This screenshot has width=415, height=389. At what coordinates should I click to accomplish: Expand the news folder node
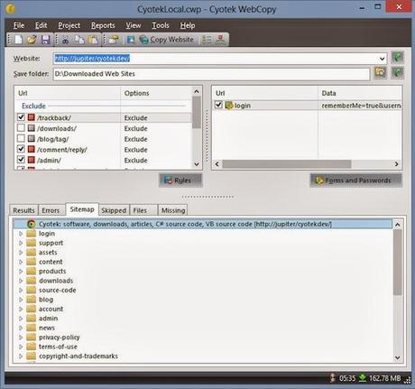coord(21,328)
